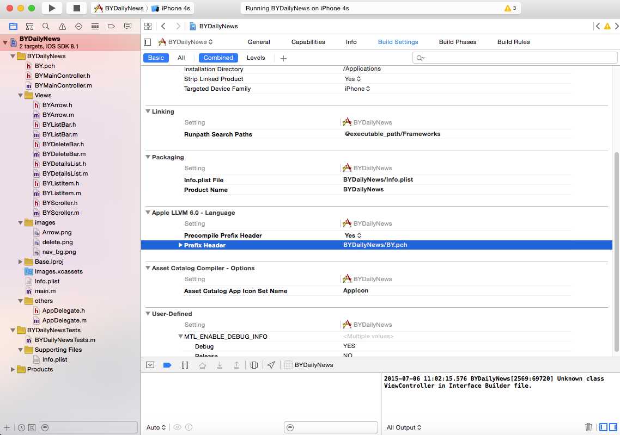Click the build settings vertical scrollbar

(x=616, y=252)
